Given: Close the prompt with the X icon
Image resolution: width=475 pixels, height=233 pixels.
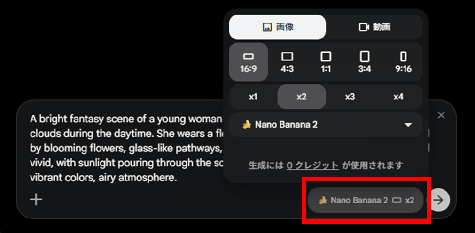Looking at the screenshot, I should coord(441,115).
